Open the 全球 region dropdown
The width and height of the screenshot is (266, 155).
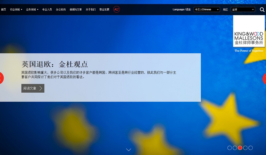pos(243,10)
